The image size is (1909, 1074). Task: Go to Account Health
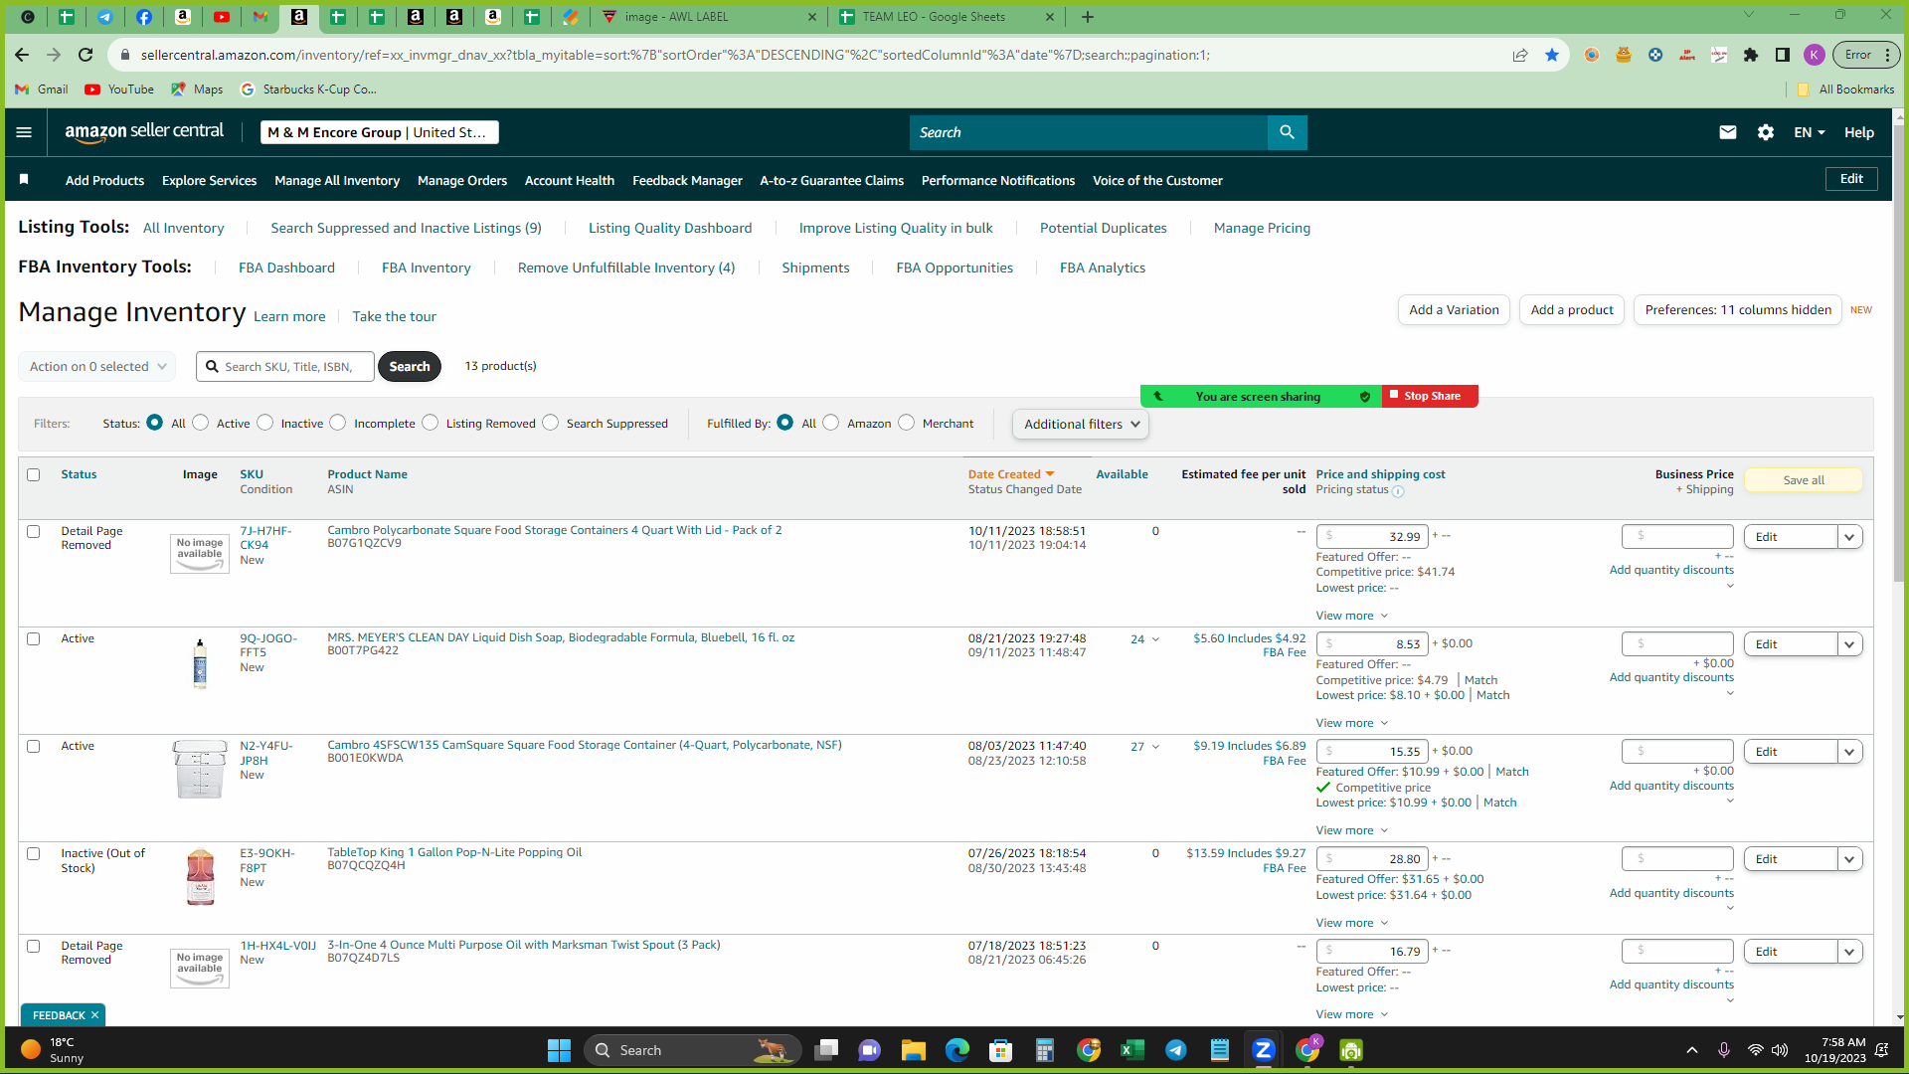570,181
